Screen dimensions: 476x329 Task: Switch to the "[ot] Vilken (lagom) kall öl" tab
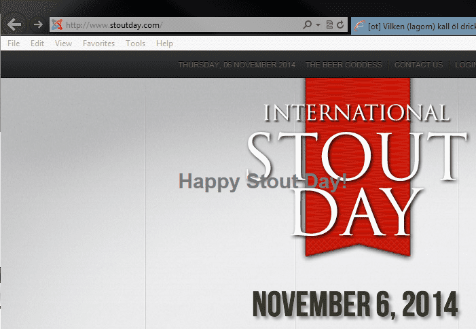click(x=414, y=26)
